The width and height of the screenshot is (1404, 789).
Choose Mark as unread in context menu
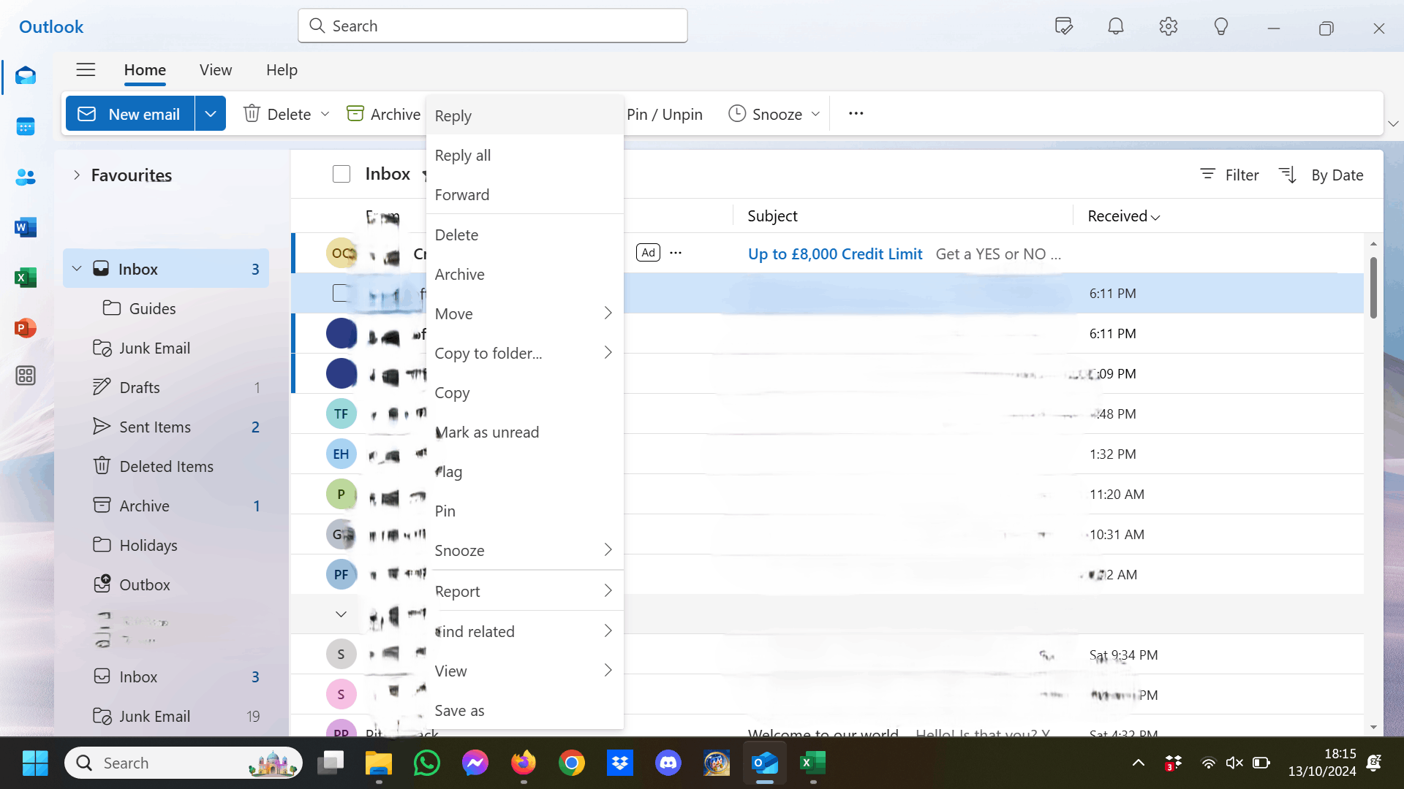(x=487, y=432)
